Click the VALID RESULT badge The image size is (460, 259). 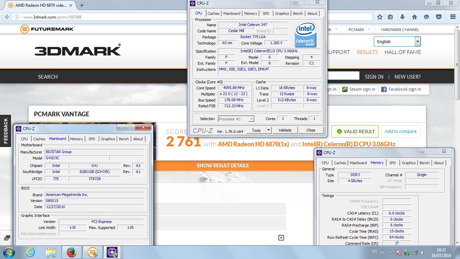(355, 132)
